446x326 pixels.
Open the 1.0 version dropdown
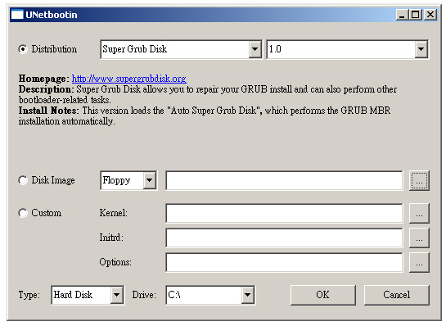(347, 49)
